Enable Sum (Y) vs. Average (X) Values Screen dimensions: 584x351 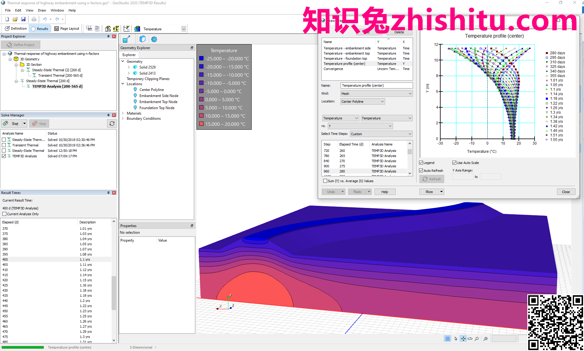coord(325,181)
